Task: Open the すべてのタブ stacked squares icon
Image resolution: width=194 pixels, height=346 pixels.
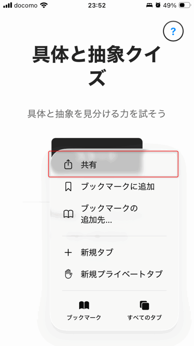Action: pyautogui.click(x=144, y=305)
